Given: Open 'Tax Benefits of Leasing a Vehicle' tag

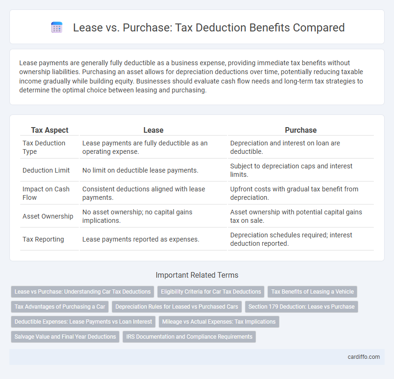Looking at the screenshot, I should point(312,292).
